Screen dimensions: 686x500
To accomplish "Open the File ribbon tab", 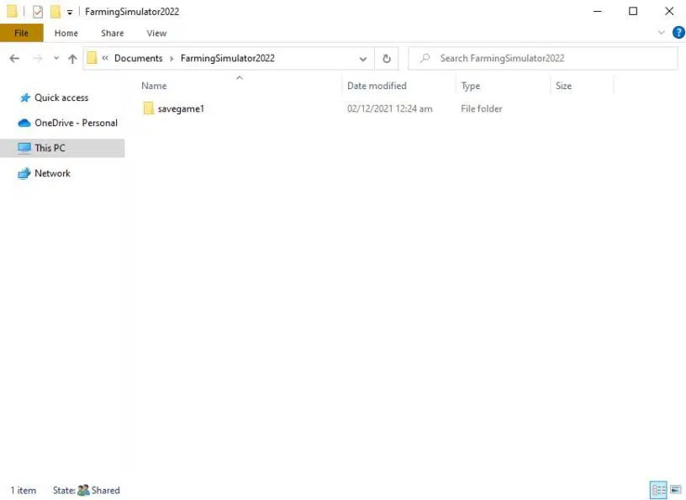I will click(22, 34).
